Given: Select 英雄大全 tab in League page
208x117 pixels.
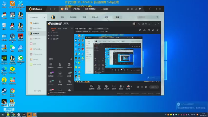Looking at the screenshot, I should pos(95,17).
